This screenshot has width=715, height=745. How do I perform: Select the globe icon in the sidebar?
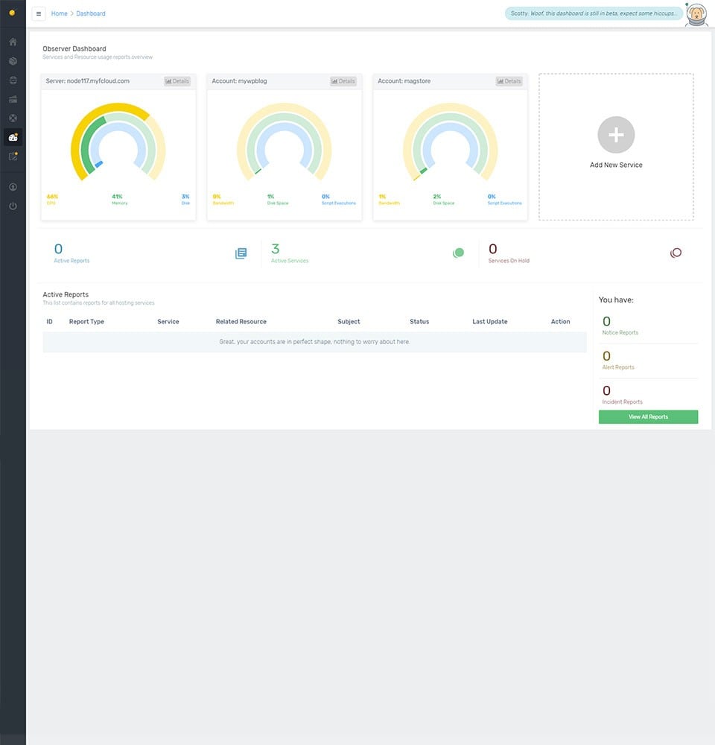click(13, 80)
